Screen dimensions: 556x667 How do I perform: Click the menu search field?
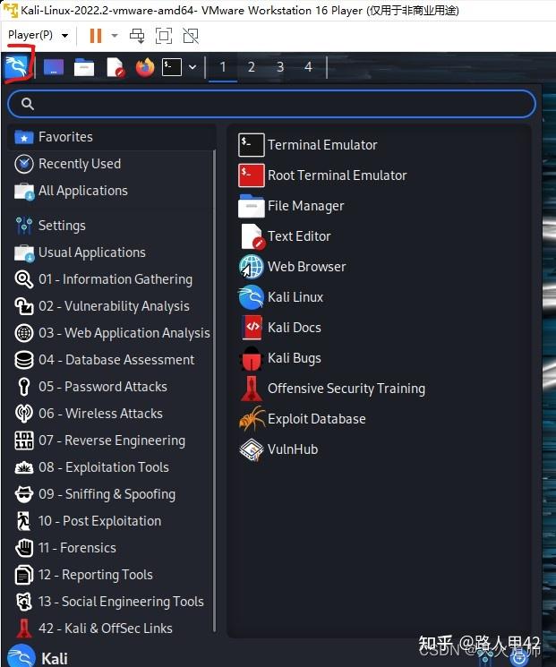(x=271, y=103)
